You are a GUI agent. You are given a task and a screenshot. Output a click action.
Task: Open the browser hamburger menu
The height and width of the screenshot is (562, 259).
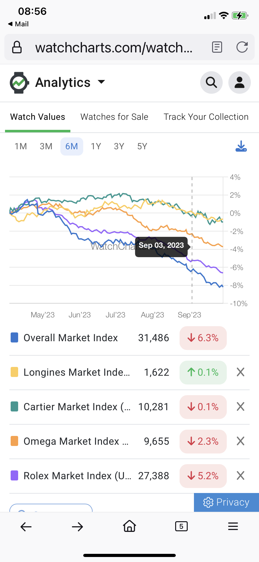pyautogui.click(x=233, y=526)
